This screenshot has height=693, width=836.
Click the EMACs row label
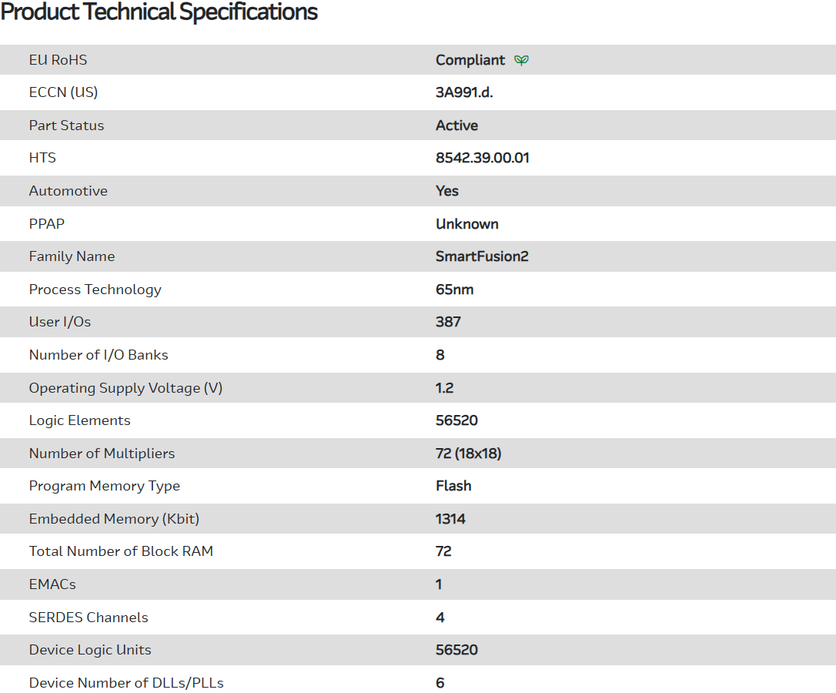coord(52,584)
